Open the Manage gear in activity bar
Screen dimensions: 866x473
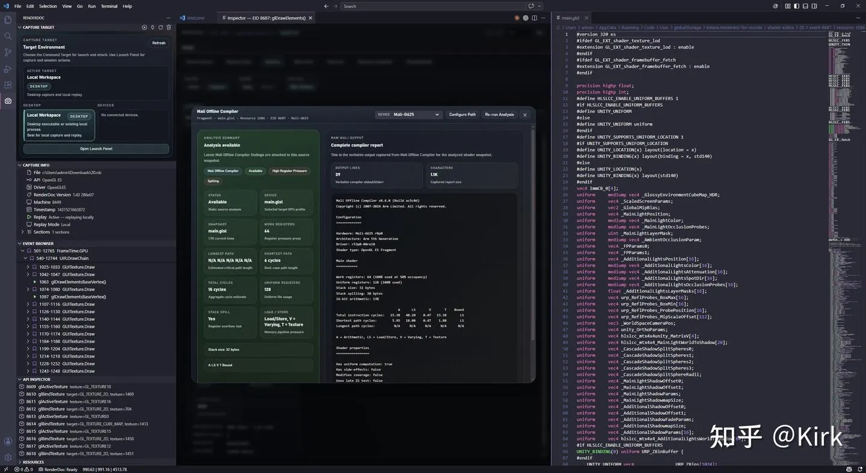coord(8,457)
